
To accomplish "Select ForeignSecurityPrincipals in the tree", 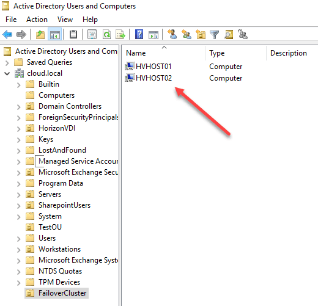I will pyautogui.click(x=78, y=117).
